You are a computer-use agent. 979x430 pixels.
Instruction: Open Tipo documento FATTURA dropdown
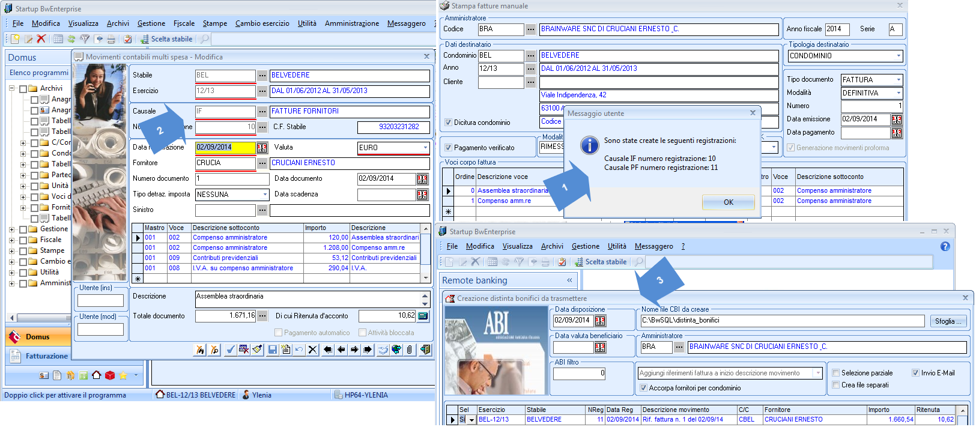pyautogui.click(x=899, y=80)
